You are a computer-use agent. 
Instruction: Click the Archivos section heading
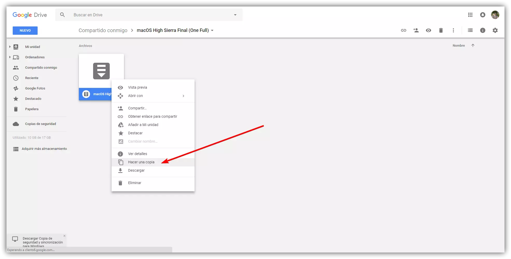[x=85, y=46]
